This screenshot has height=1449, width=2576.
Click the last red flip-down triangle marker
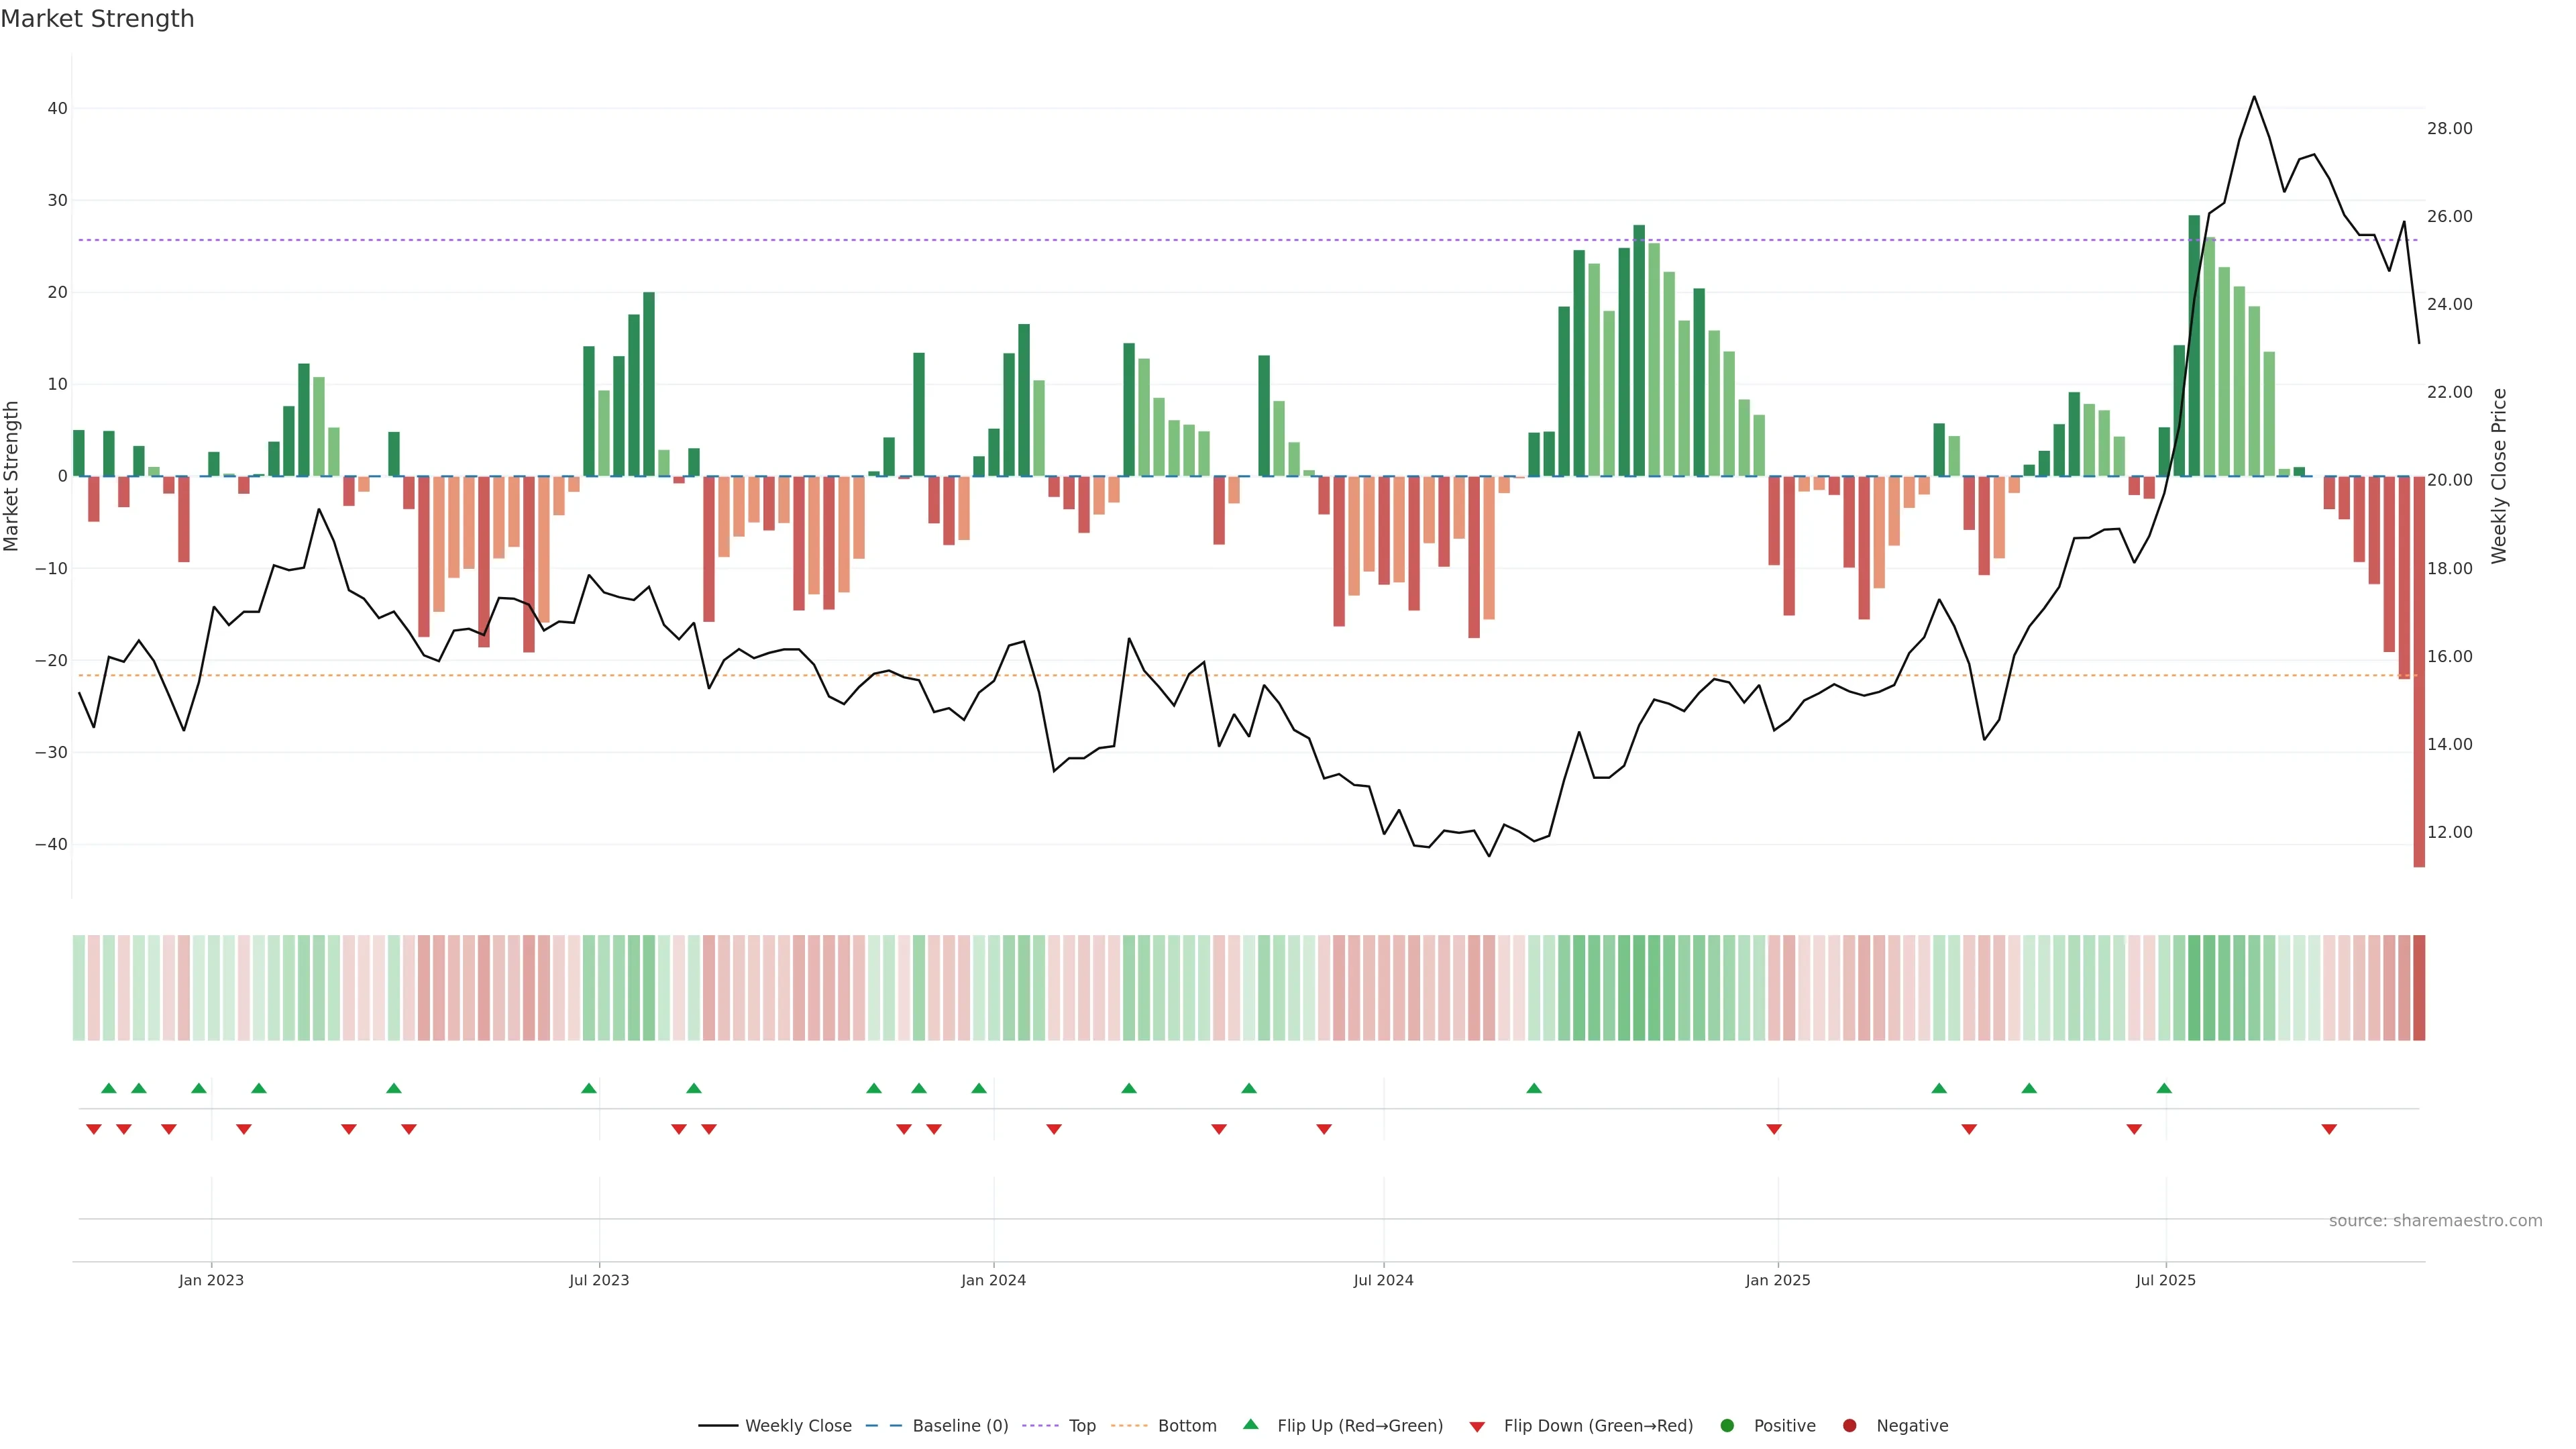point(2329,1129)
